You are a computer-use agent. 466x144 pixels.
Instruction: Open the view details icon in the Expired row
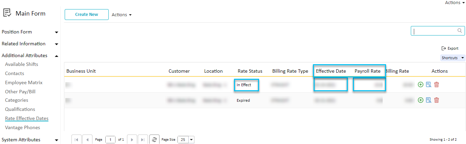coord(428,100)
